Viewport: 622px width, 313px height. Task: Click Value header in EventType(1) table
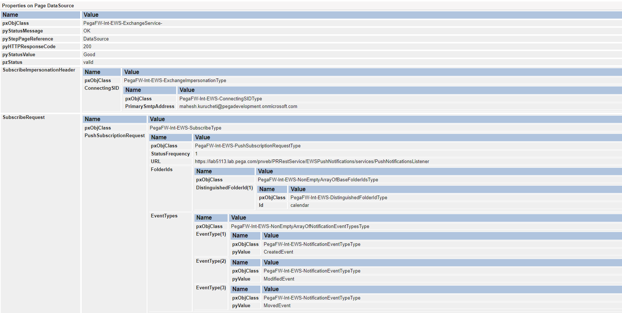(442, 236)
